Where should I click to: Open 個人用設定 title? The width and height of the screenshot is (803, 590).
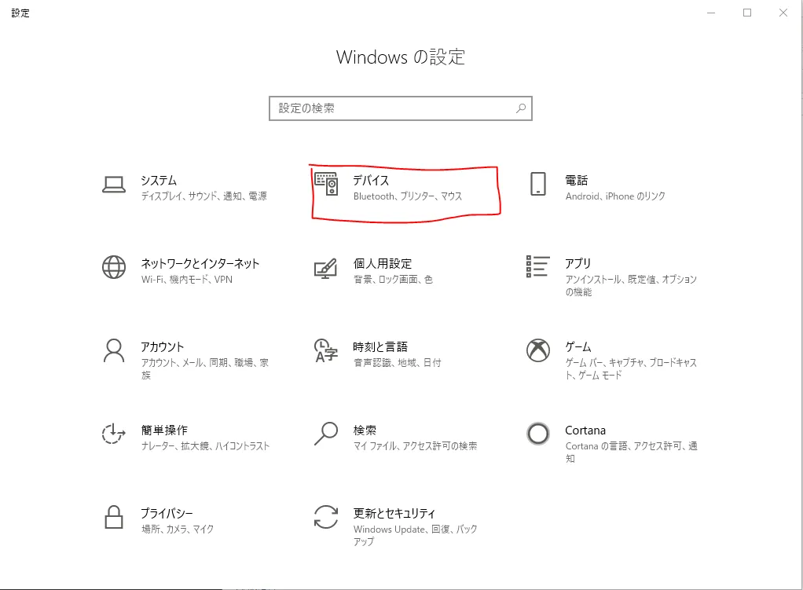pos(383,264)
